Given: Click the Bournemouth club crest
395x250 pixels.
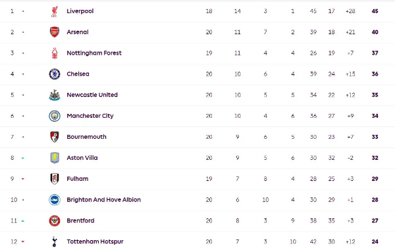Looking at the screenshot, I should (x=55, y=137).
